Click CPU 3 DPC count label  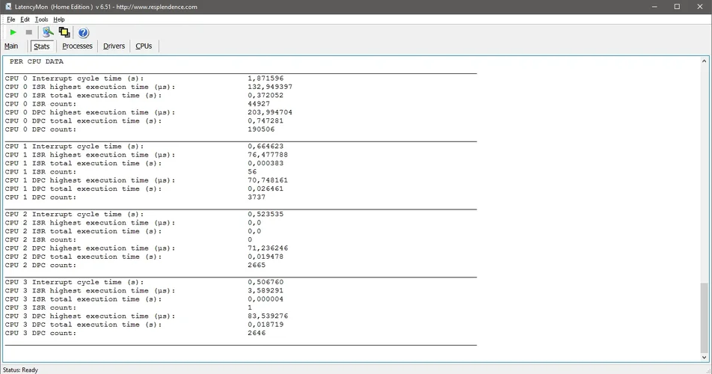41,333
